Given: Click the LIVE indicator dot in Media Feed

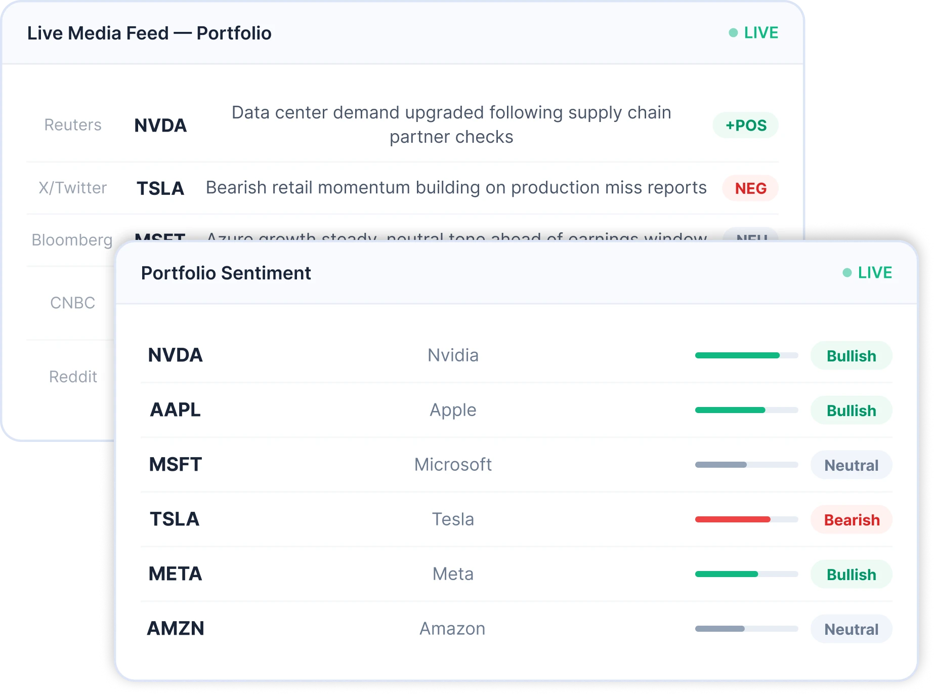Looking at the screenshot, I should [733, 33].
